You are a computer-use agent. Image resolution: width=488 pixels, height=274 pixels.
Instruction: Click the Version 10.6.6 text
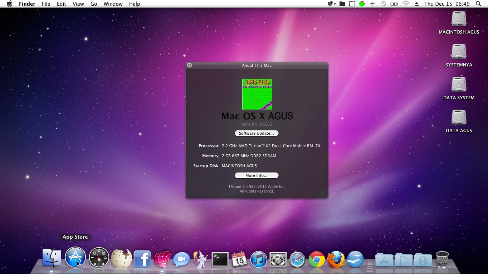(257, 124)
